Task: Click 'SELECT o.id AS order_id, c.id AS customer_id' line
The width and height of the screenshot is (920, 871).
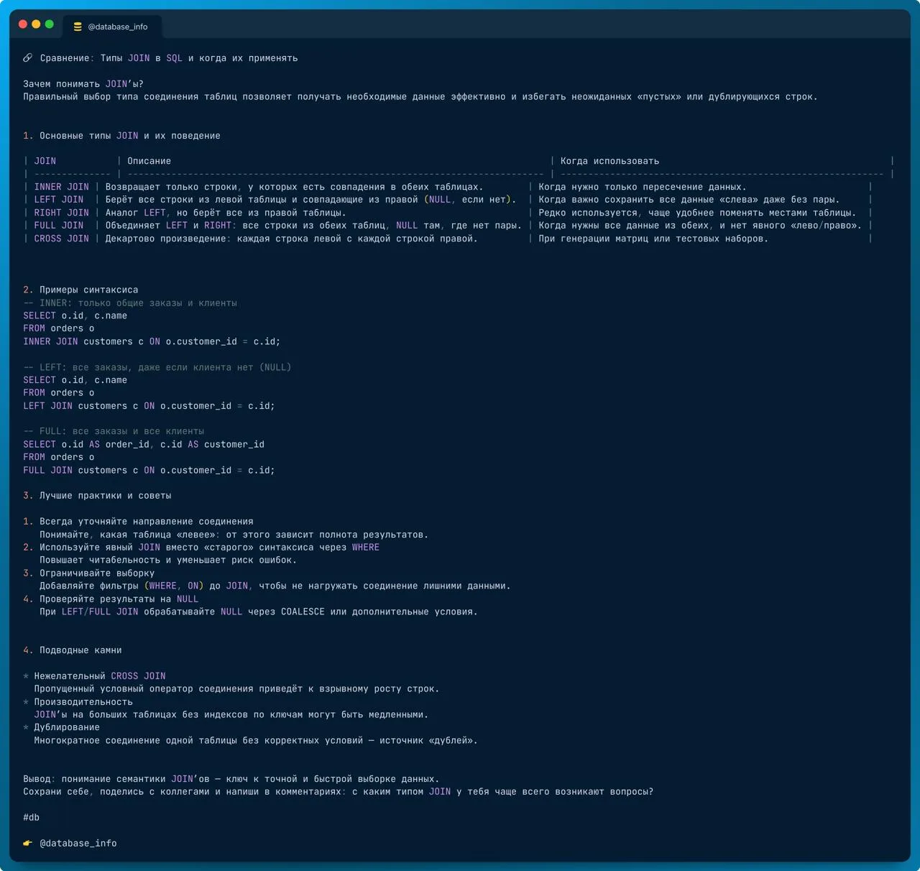Action: pos(144,445)
